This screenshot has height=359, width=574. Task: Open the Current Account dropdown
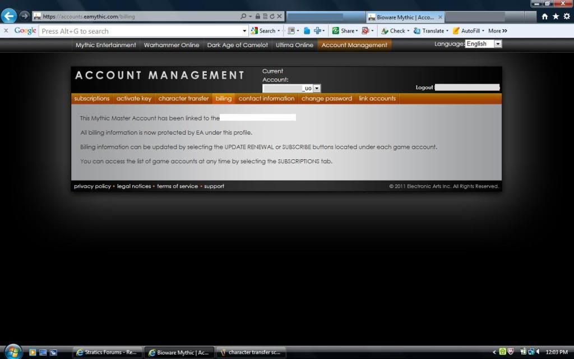(291, 88)
